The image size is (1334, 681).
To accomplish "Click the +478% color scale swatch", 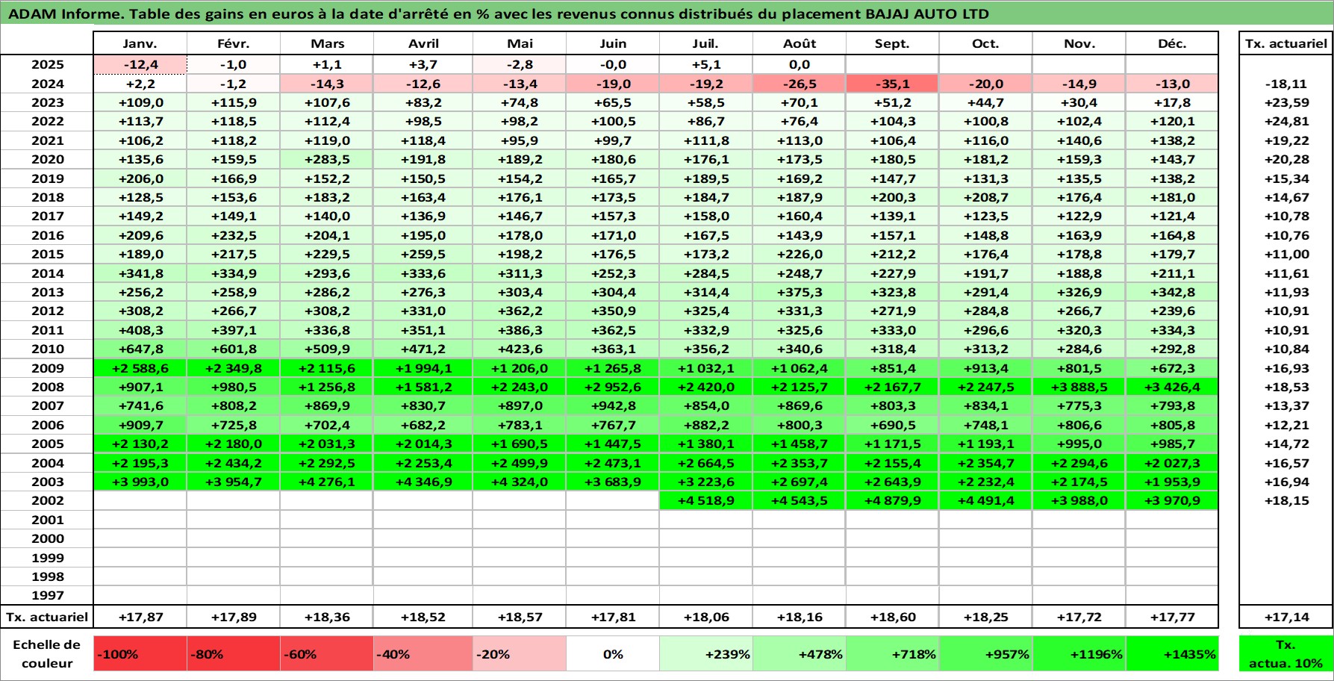I will [x=800, y=654].
